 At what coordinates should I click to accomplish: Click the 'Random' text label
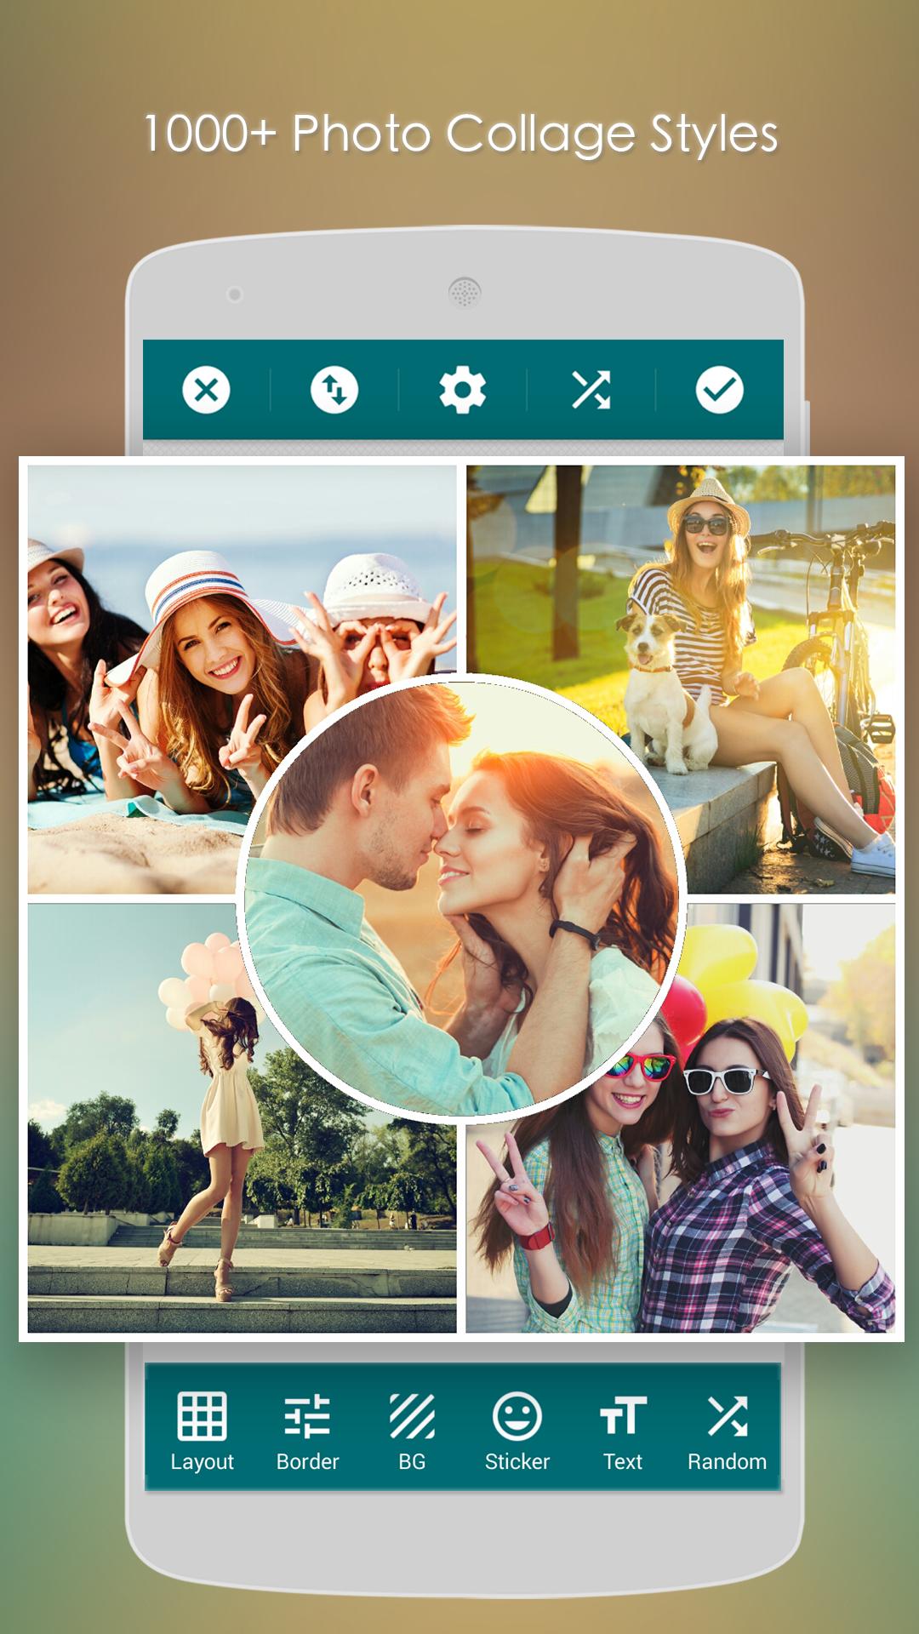click(727, 1461)
